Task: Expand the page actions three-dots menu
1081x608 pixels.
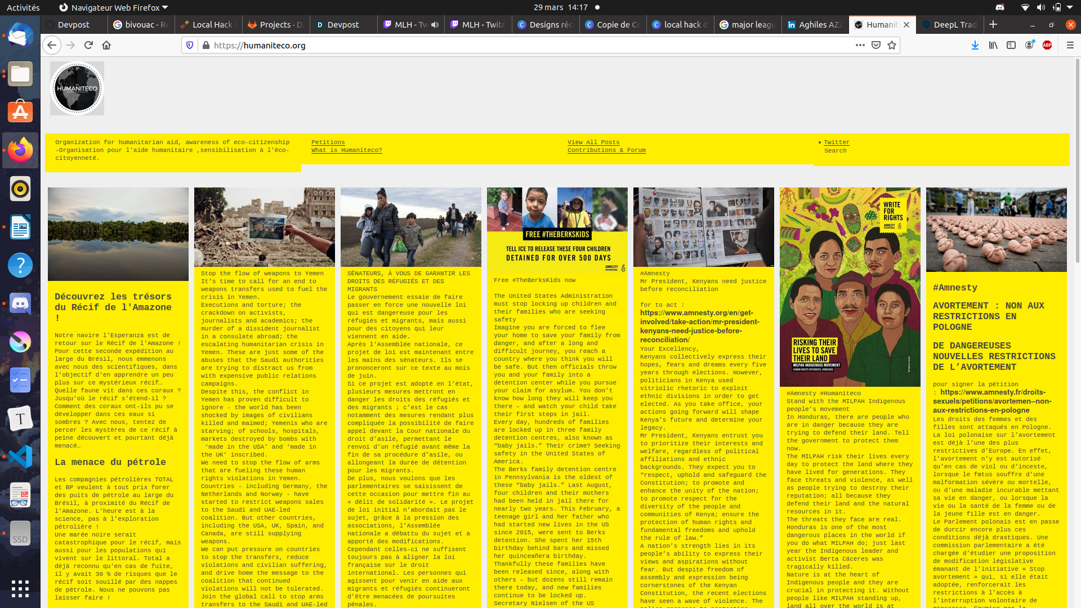Action: pos(860,45)
